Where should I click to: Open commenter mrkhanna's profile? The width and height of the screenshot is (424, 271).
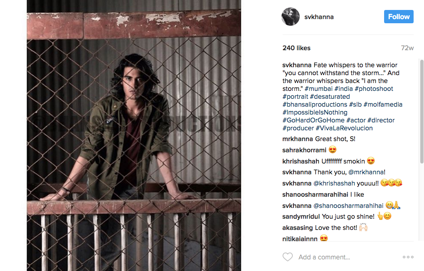(298, 139)
